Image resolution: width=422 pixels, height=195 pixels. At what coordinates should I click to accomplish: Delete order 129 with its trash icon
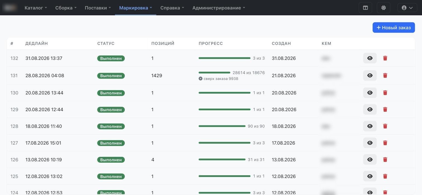(x=385, y=109)
